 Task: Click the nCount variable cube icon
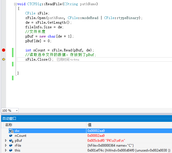pyautogui.click(x=11, y=136)
